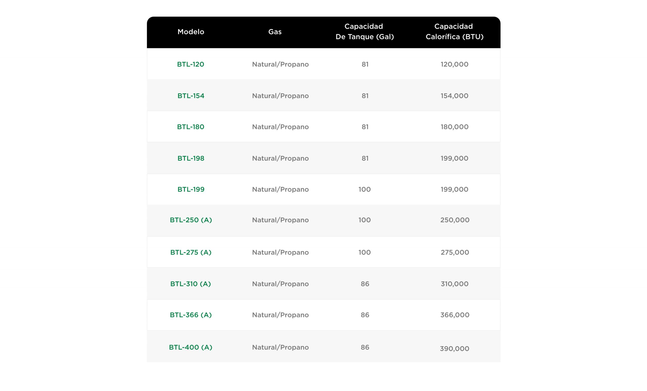Select the BTL-400 (A) model link

click(x=190, y=347)
